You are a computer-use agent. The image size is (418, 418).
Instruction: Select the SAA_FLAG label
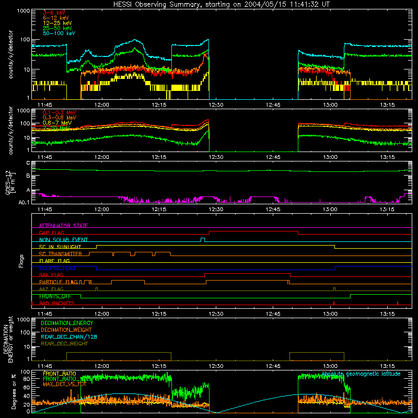51,275
